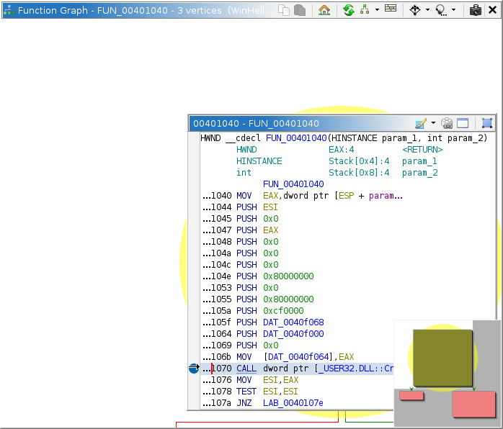This screenshot has height=429, width=503.
Task: Click the large red block in satellite view
Action: click(x=473, y=404)
